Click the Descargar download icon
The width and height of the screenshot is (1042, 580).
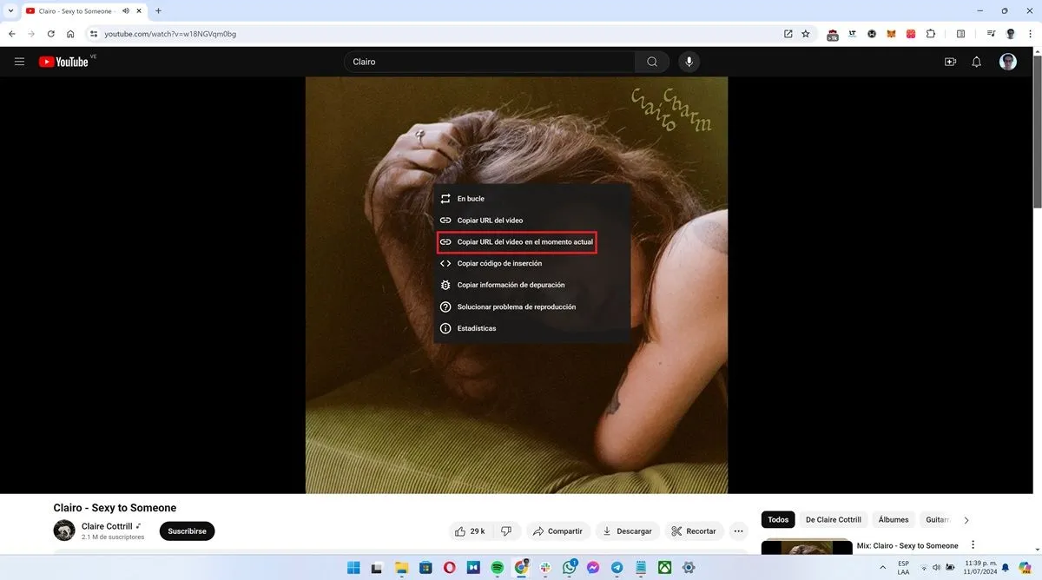606,531
